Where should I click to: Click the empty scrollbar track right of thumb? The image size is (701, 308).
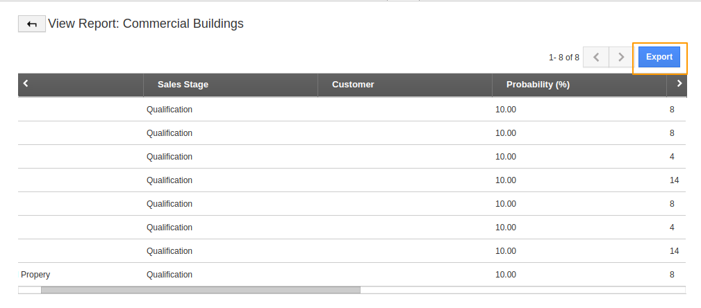pos(521,290)
